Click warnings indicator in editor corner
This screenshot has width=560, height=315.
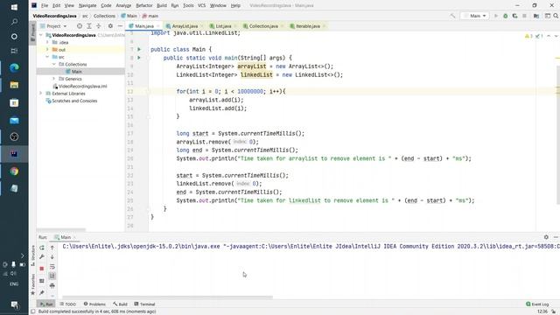(x=529, y=36)
